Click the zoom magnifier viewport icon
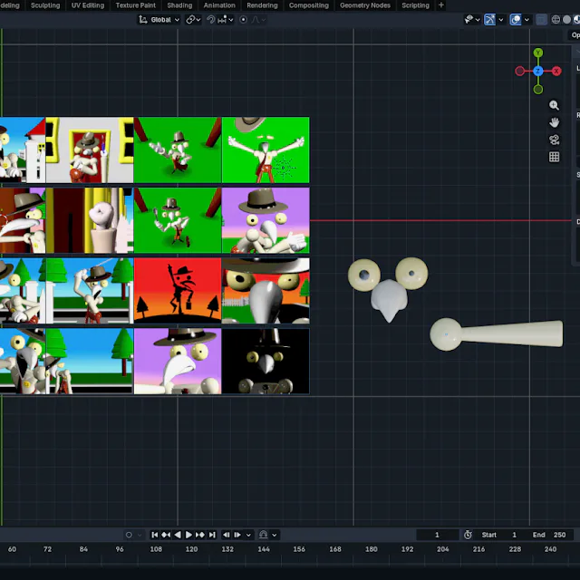The height and width of the screenshot is (580, 580). [x=554, y=105]
